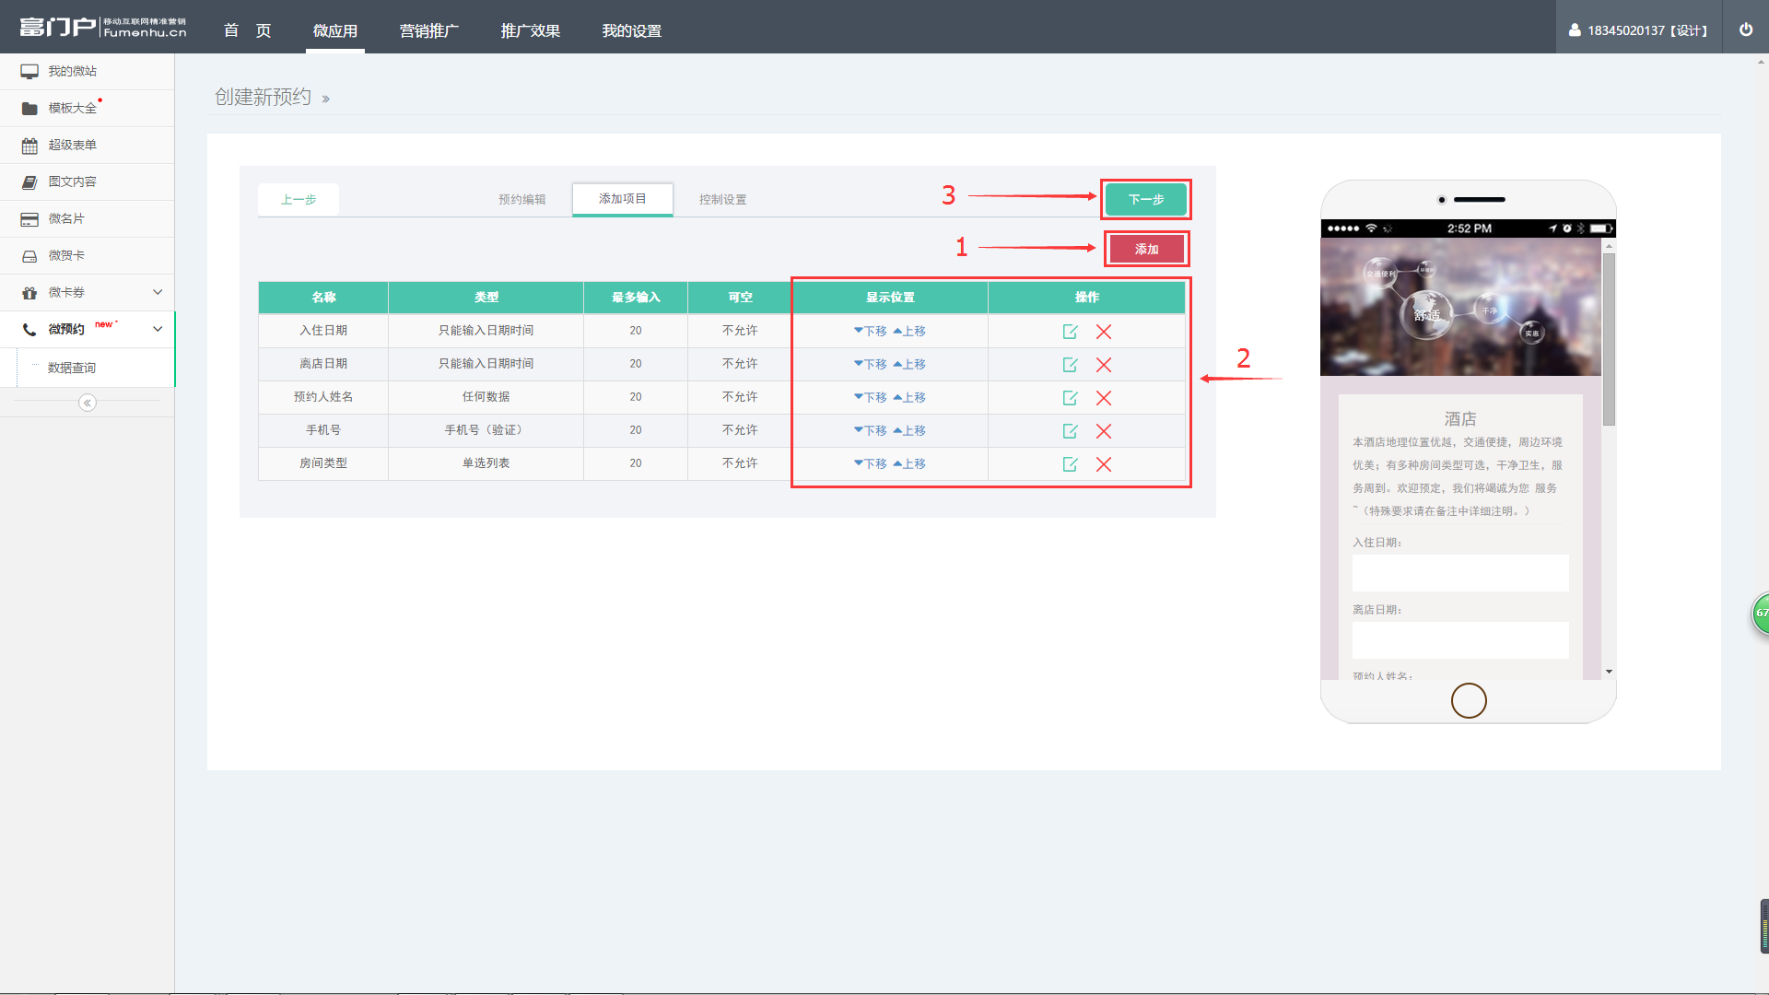Click the 类型 column header
The height and width of the screenshot is (995, 1769).
[486, 298]
